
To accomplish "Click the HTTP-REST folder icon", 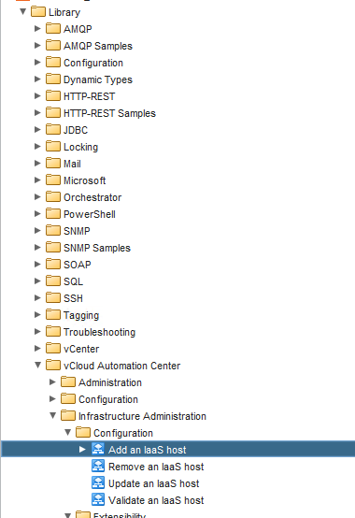I will pyautogui.click(x=53, y=95).
